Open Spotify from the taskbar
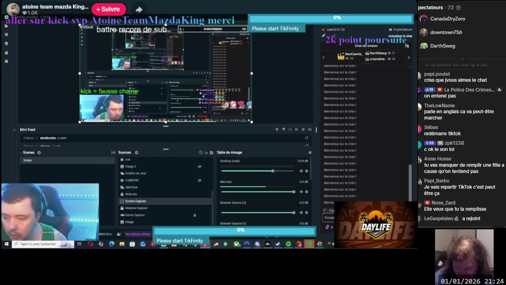The height and width of the screenshot is (285, 506). (288, 244)
